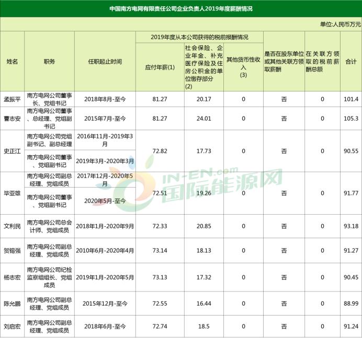Click the term cell 2019年1月-2020年5月
The height and width of the screenshot is (338, 362).
tap(105, 277)
